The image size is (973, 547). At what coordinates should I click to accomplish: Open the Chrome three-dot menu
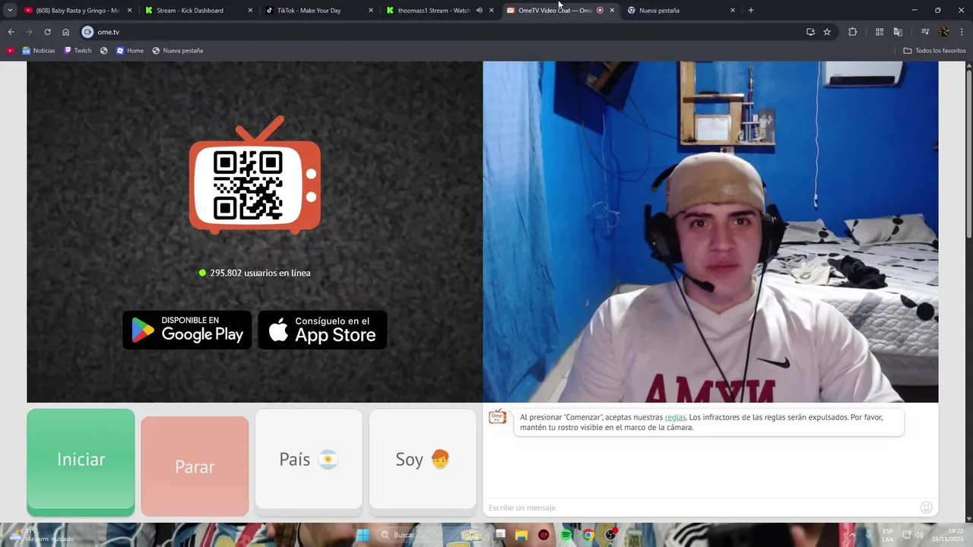coord(962,32)
